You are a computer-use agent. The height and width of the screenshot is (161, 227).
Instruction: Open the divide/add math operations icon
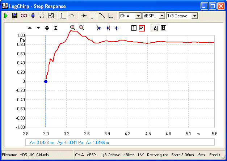click(42, 16)
